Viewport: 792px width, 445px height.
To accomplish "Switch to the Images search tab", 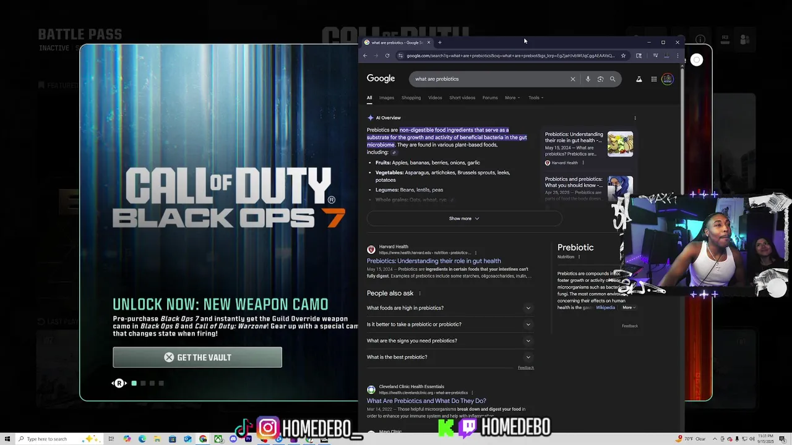I will [387, 98].
